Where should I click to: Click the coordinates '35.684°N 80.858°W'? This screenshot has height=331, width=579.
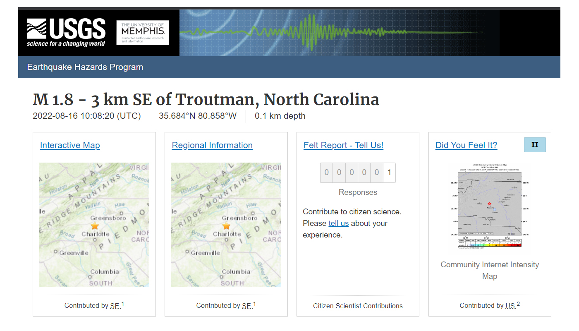(198, 116)
